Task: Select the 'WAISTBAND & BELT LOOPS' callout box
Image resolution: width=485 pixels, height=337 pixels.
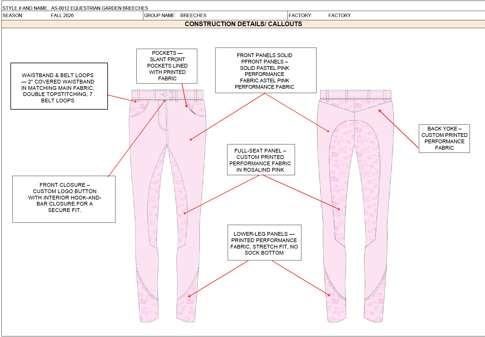Action: coord(59,86)
